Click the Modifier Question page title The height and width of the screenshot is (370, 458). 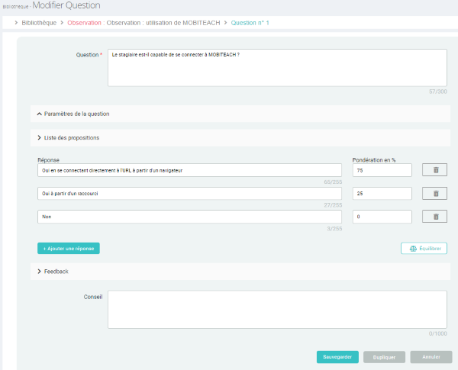point(66,5)
